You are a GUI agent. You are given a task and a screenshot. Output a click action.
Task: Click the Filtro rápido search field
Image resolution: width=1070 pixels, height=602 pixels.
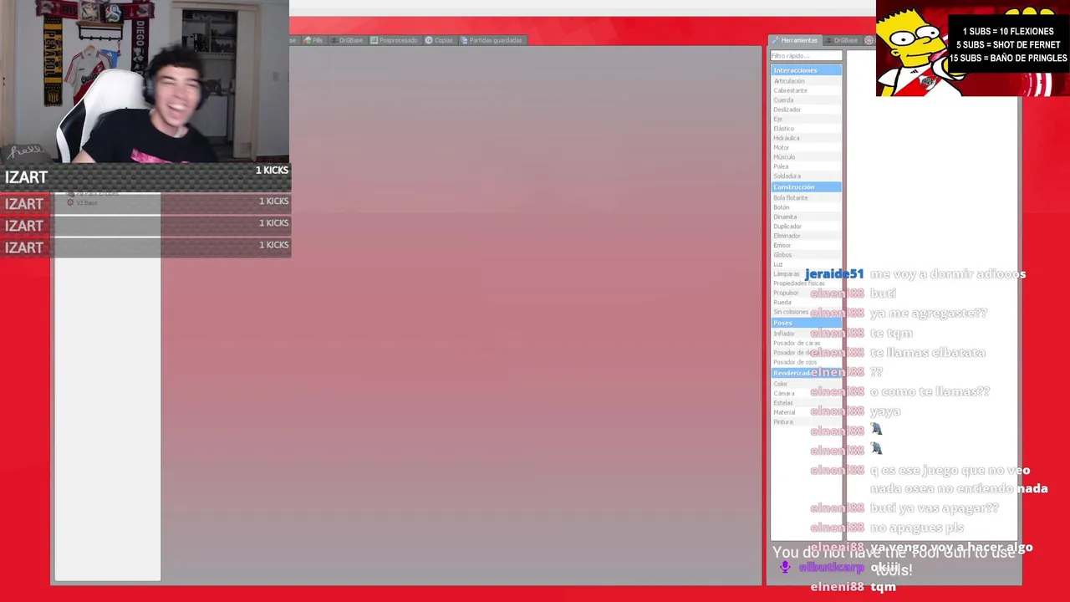pyautogui.click(x=806, y=56)
